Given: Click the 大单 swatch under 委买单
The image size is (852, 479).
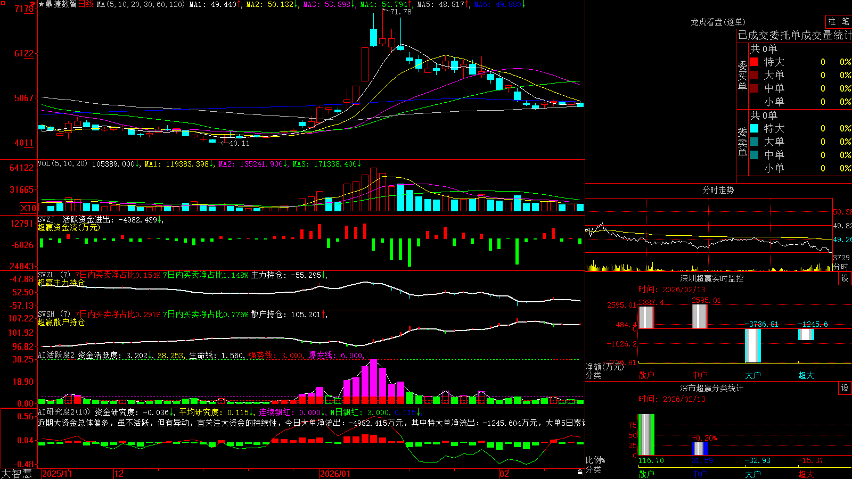Looking at the screenshot, I should point(754,75).
